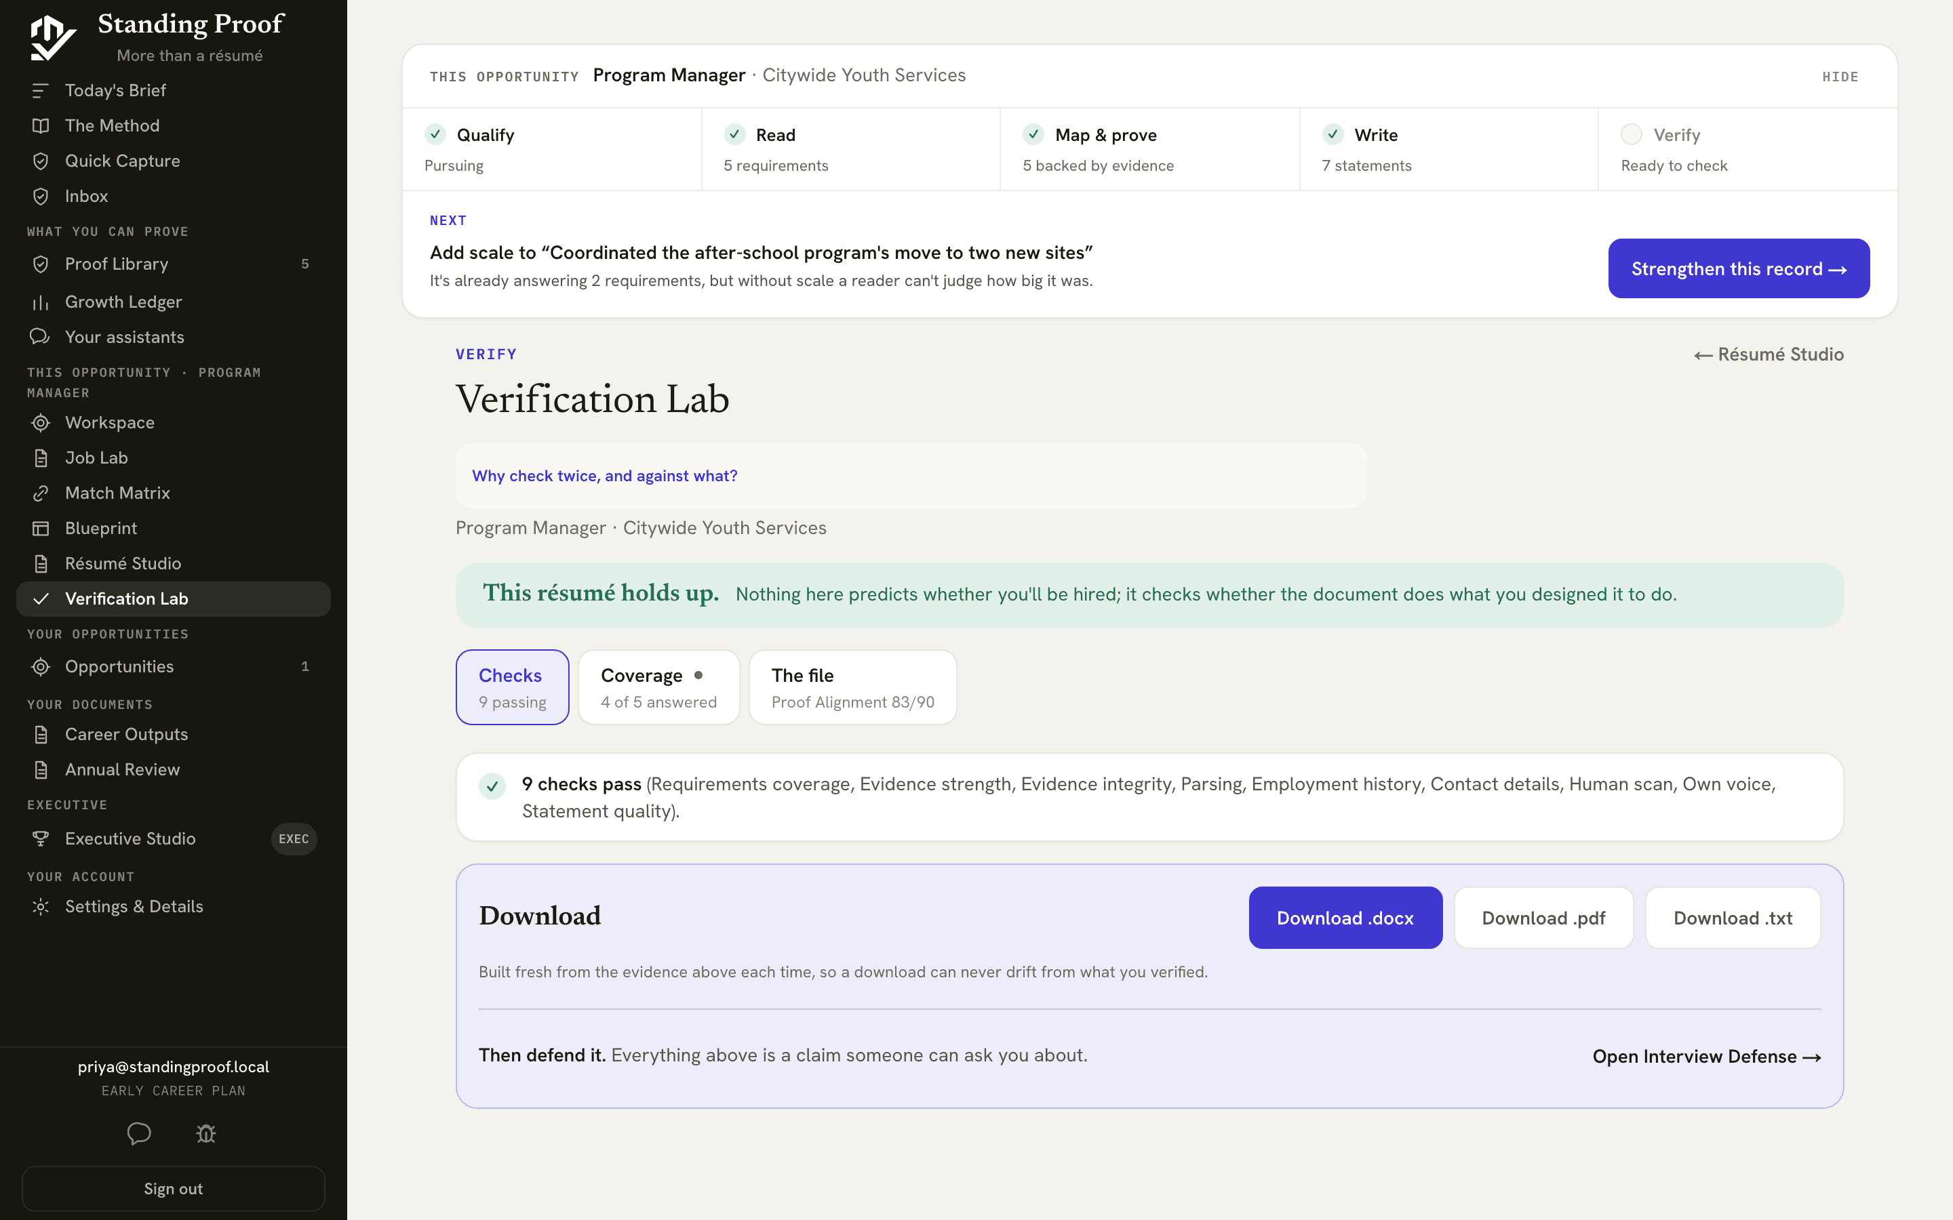This screenshot has width=1953, height=1220.
Task: Open Interview Defense link
Action: [1707, 1057]
